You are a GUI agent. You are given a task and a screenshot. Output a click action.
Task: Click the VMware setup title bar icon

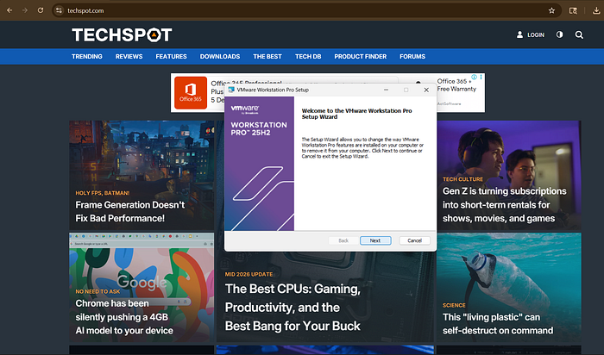(231, 90)
